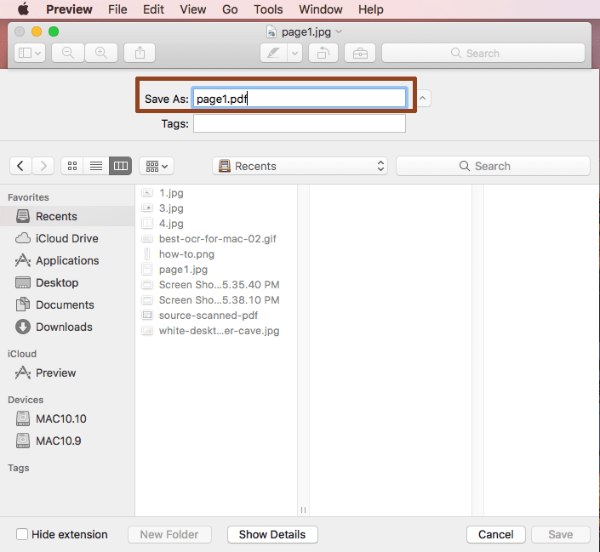This screenshot has height=552, width=600.
Task: Open the Window menu
Action: click(x=320, y=9)
